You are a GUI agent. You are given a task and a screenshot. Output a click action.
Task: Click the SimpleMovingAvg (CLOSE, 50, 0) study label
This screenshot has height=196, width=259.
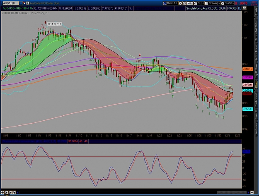tap(206, 8)
